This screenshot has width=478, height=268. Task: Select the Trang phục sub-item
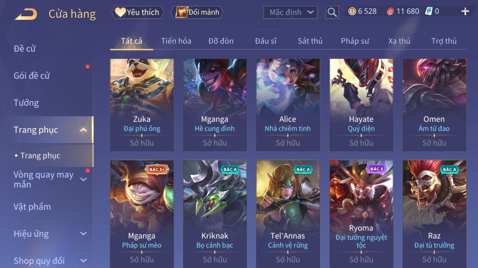coord(40,155)
